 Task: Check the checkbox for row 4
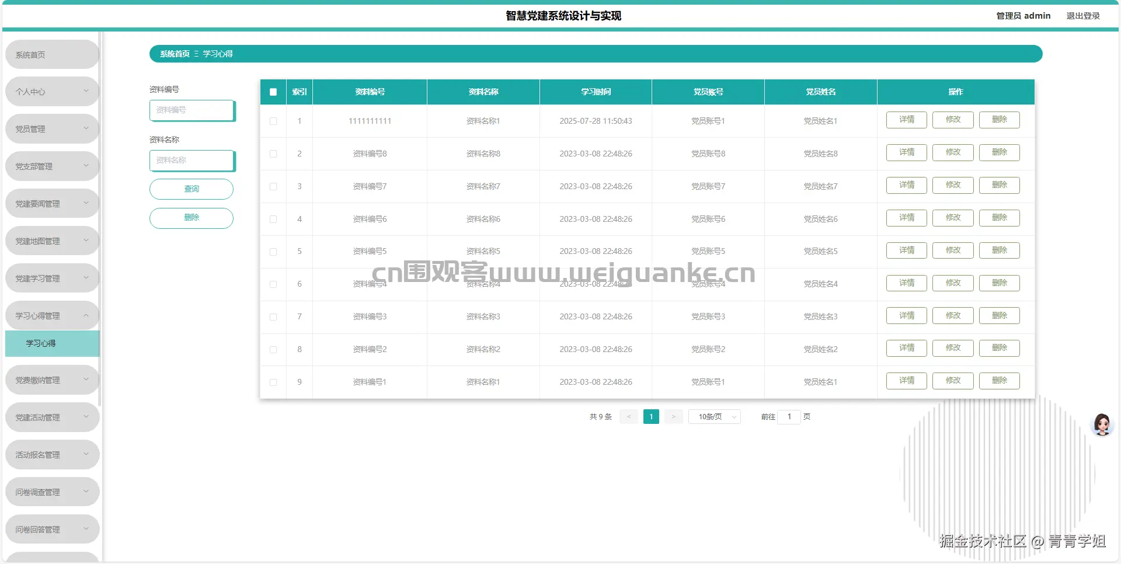pyautogui.click(x=273, y=219)
